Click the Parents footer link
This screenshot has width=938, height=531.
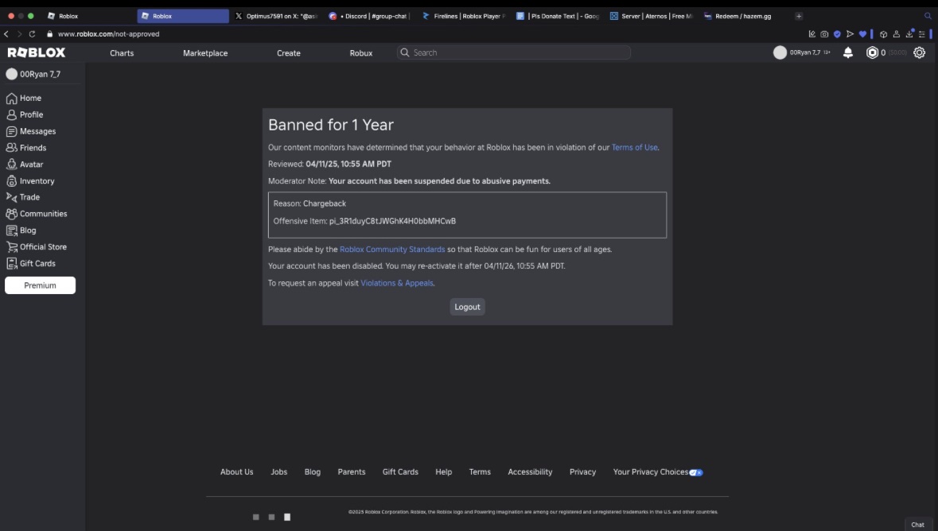[x=351, y=472]
